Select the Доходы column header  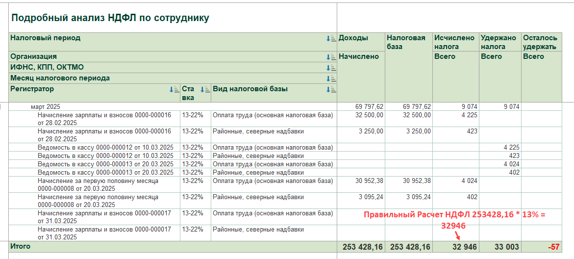353,38
